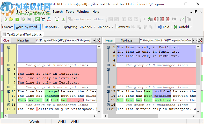Open the Tools menu

point(70,11)
